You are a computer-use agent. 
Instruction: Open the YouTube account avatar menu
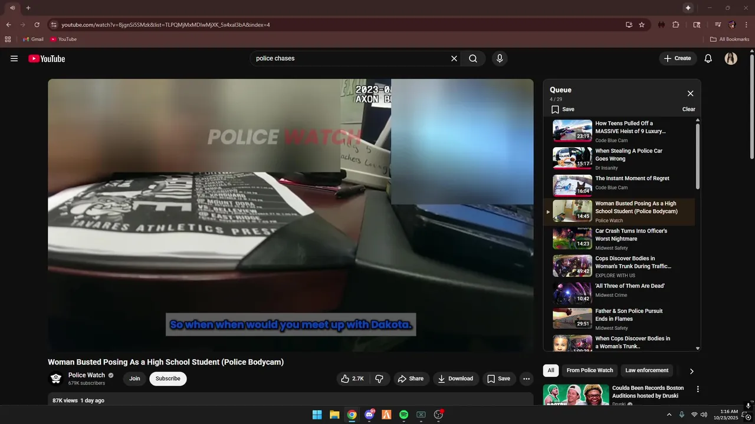pyautogui.click(x=731, y=58)
